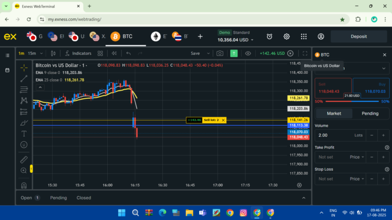Click the green up-arrow button
The image size is (392, 220).
click(x=234, y=53)
